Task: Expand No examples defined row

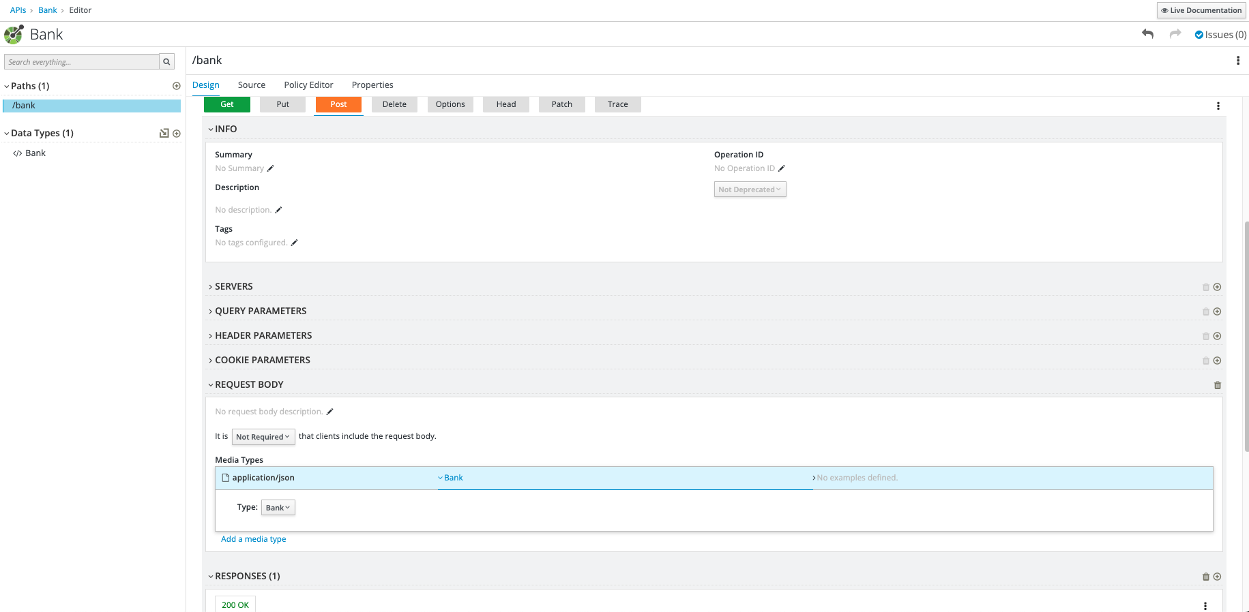Action: (814, 478)
